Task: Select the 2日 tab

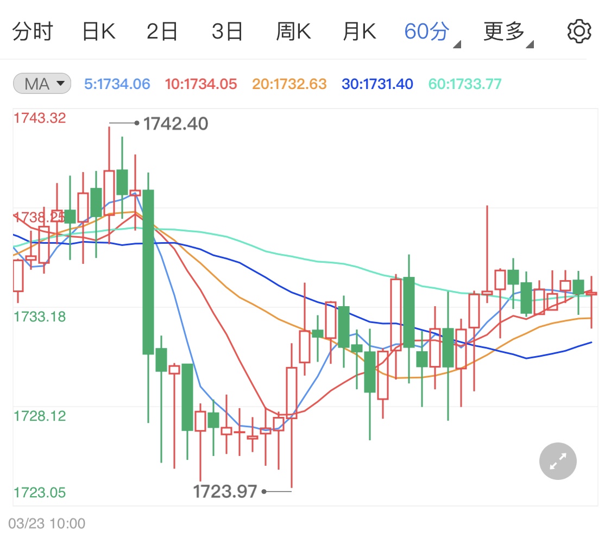Action: (x=162, y=31)
